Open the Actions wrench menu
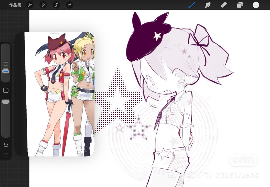Image resolution: width=270 pixels, height=187 pixels. [x=30, y=5]
